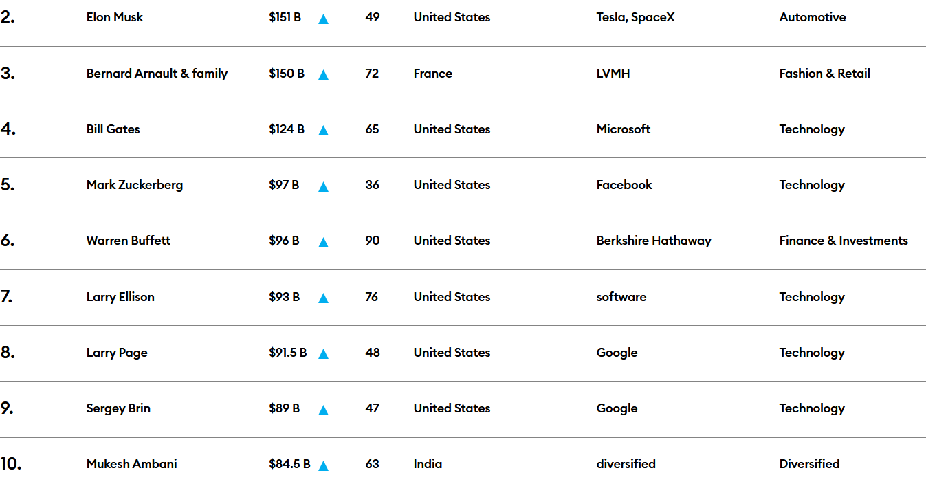This screenshot has width=926, height=486.
Task: Click the up arrow icon in Warren Buffett's row
Action: click(323, 242)
